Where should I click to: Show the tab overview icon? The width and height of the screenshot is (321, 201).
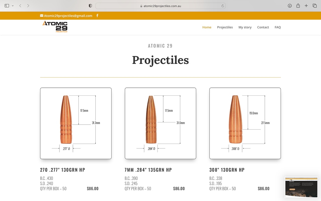(x=314, y=6)
